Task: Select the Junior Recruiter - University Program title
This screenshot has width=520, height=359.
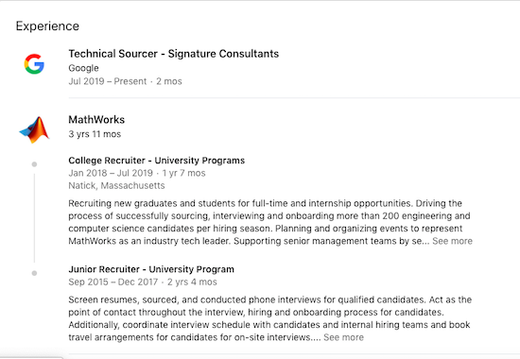Action: pyautogui.click(x=151, y=269)
